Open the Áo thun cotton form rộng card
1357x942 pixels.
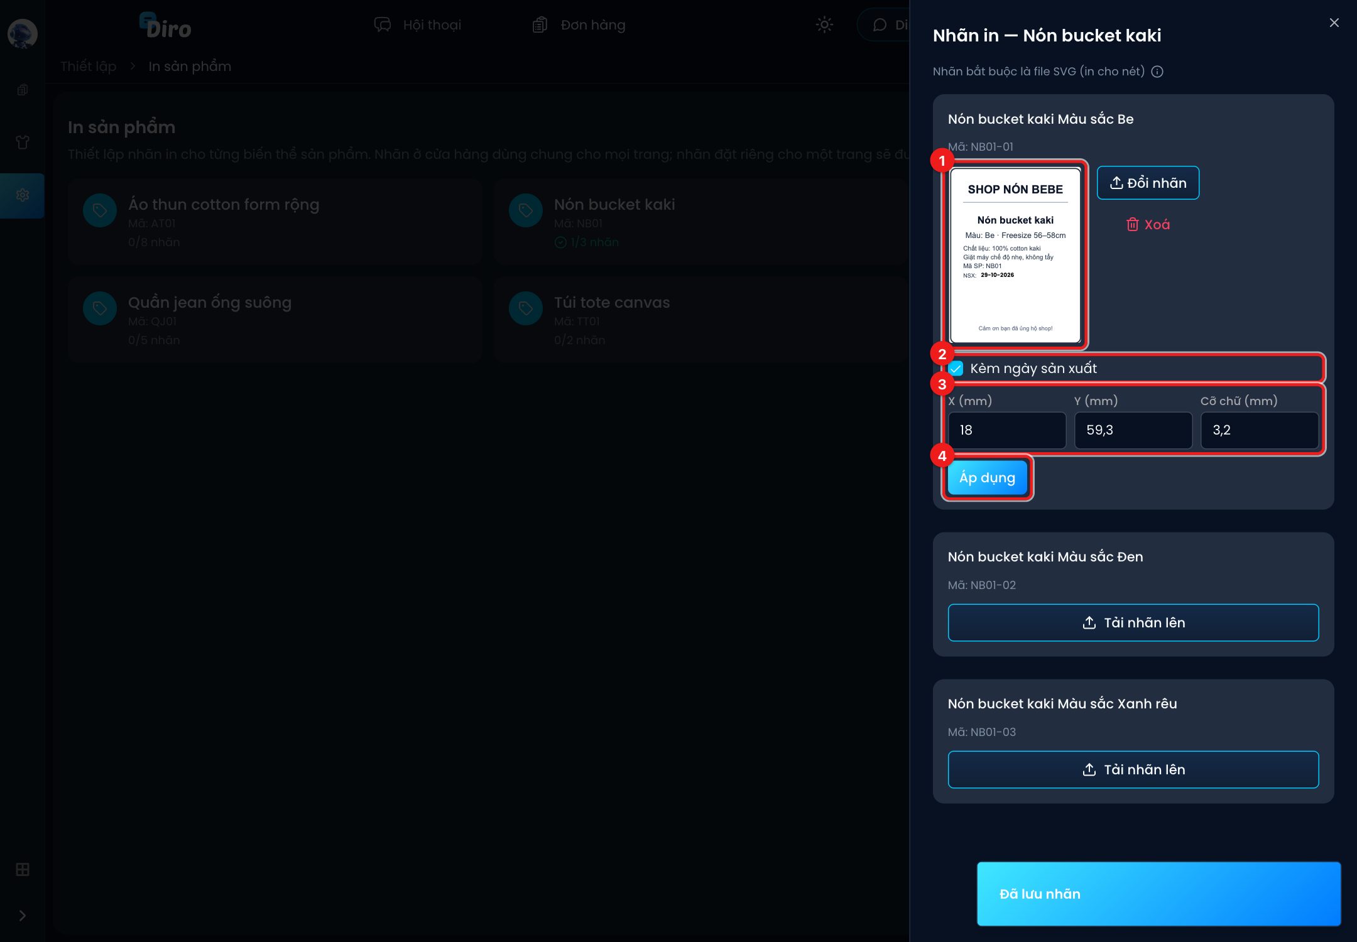(x=275, y=222)
